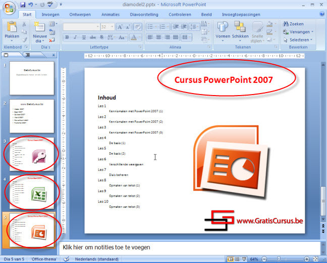
Task: Open change case Aa dropdown
Action: tap(123, 37)
